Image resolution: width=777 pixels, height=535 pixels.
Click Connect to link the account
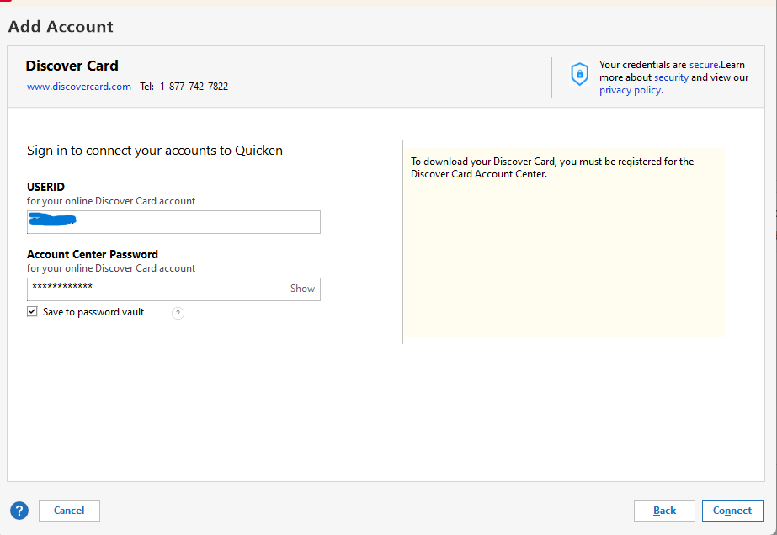pyautogui.click(x=732, y=511)
